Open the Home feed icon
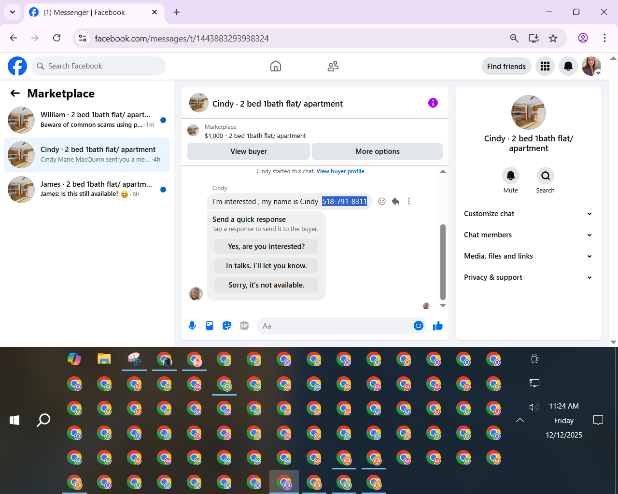618x494 pixels. [276, 66]
